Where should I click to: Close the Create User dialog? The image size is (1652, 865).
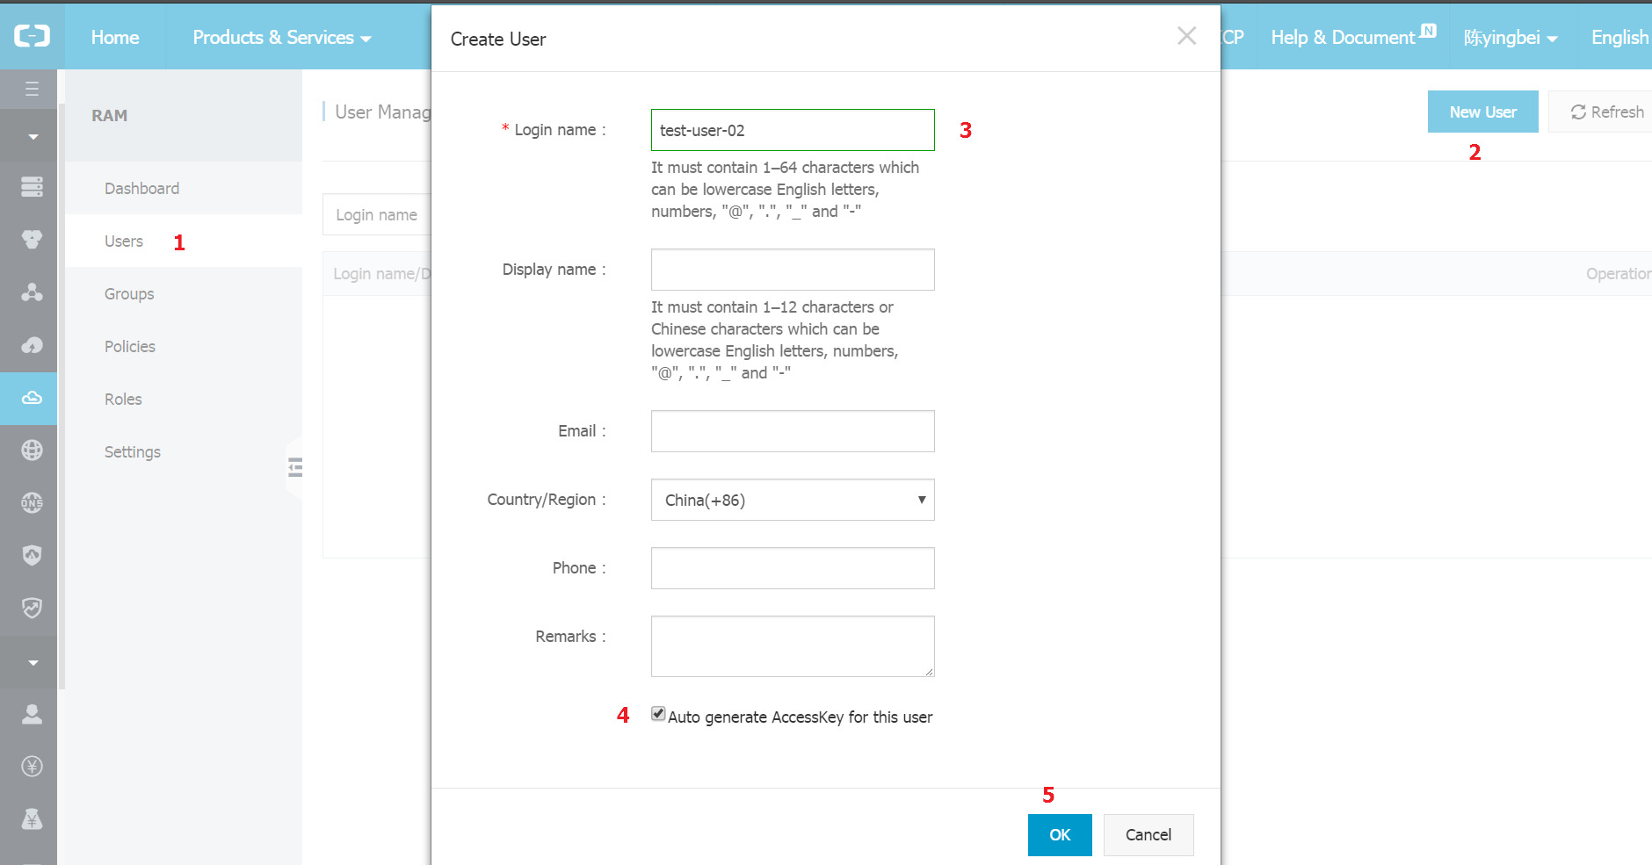point(1186,36)
